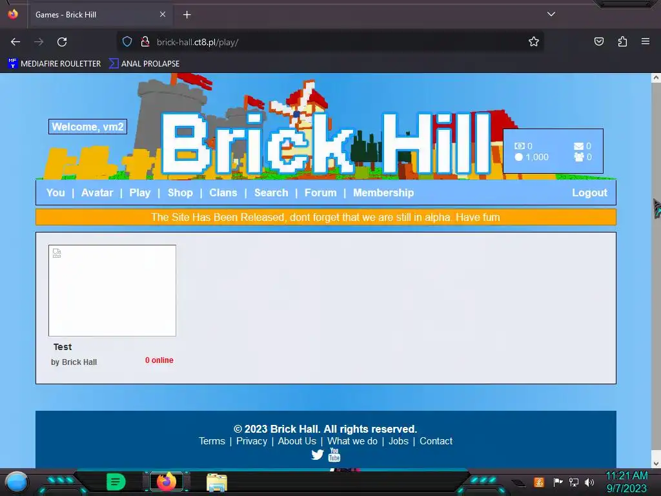The image size is (661, 496).
Task: Open the Twitter bird icon
Action: [318, 455]
